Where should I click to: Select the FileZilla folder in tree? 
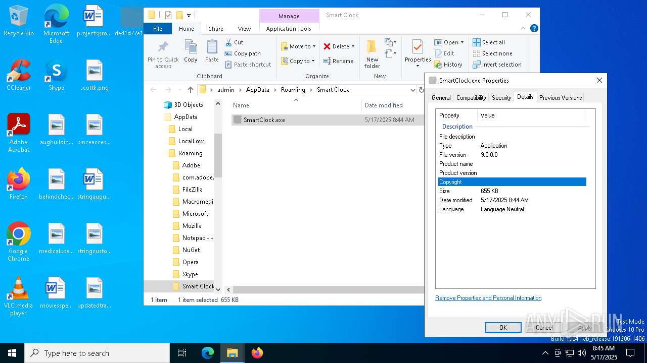[193, 190]
